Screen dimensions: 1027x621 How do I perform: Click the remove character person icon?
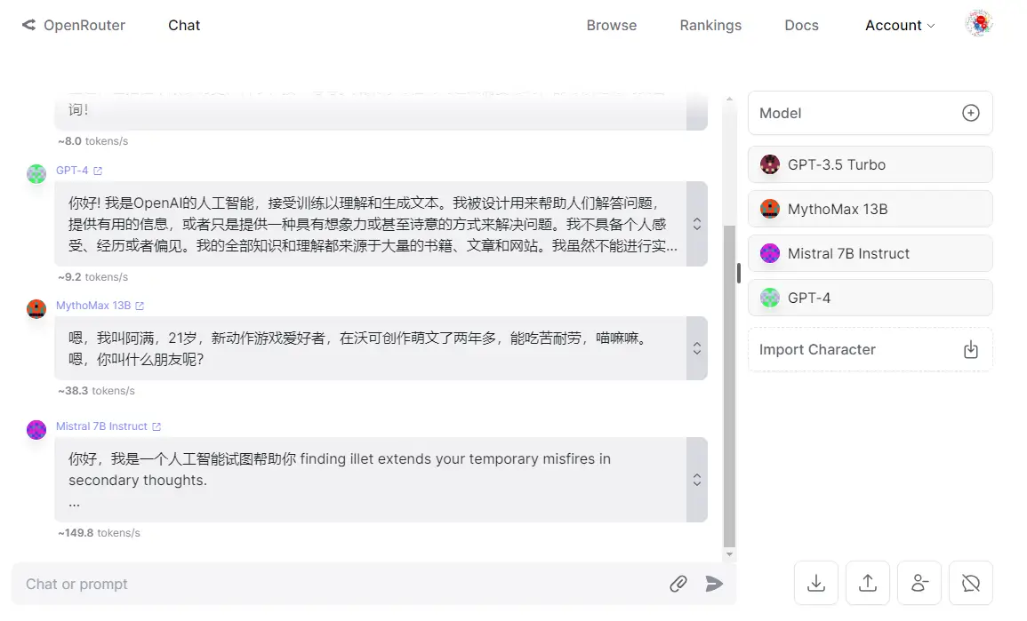(x=919, y=583)
